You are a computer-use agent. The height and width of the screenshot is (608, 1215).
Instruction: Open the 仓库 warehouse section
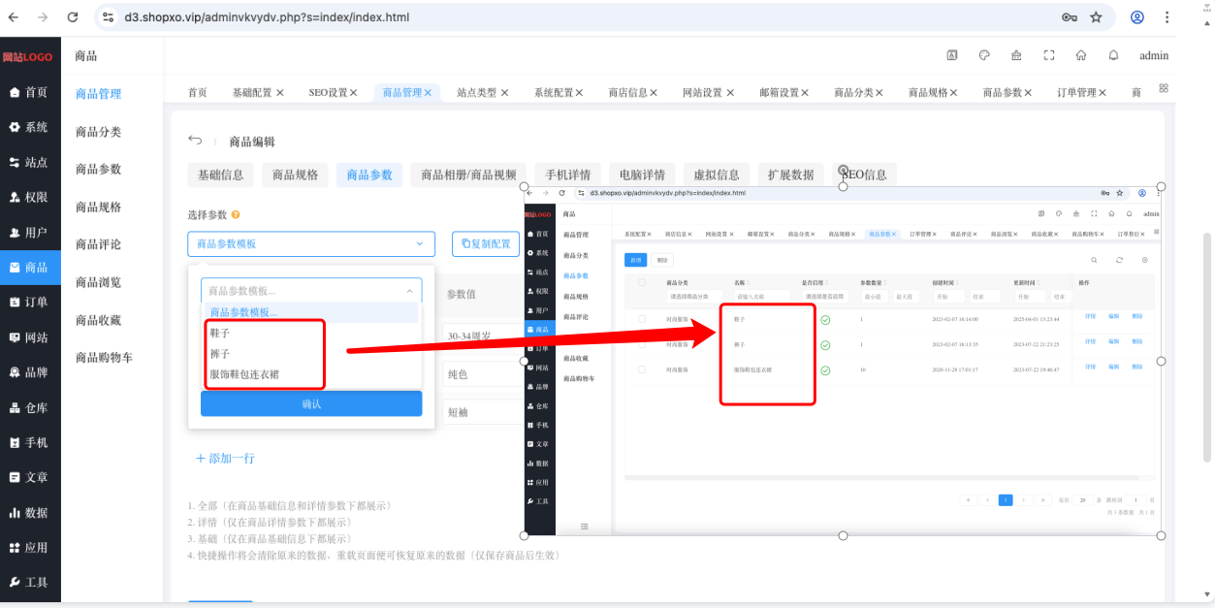click(x=29, y=407)
